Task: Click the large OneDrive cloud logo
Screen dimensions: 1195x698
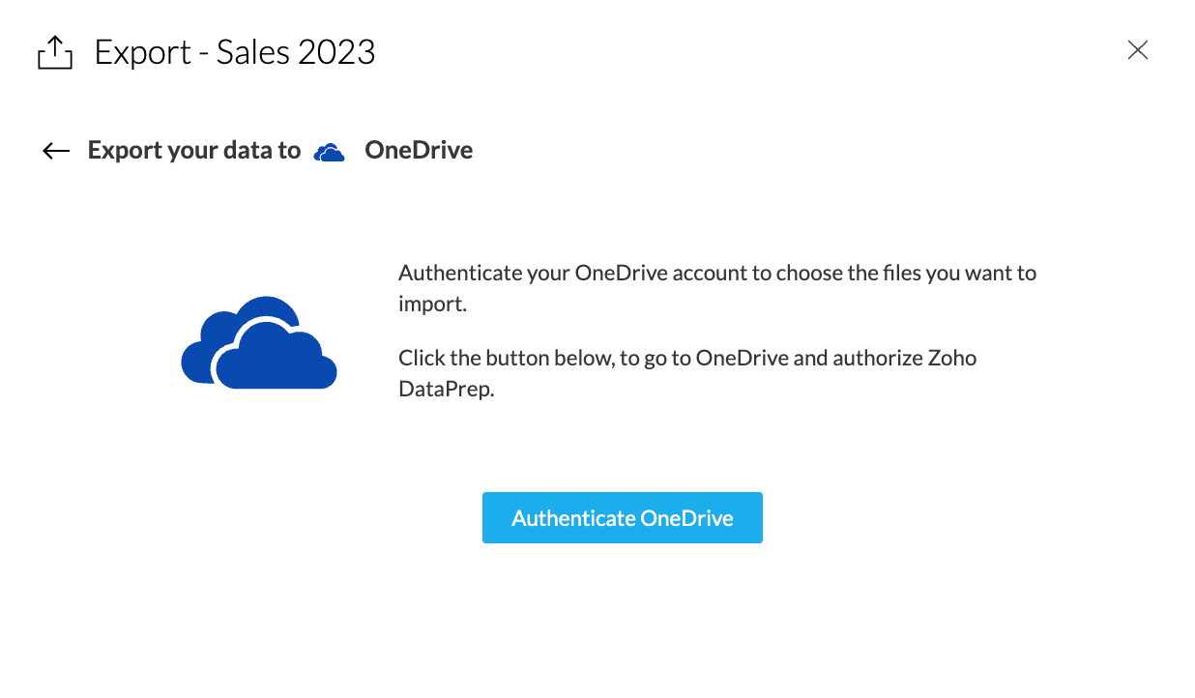Action: [259, 343]
